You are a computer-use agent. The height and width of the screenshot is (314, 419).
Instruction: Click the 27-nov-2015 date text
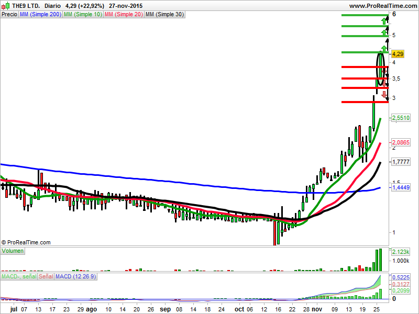[126, 6]
